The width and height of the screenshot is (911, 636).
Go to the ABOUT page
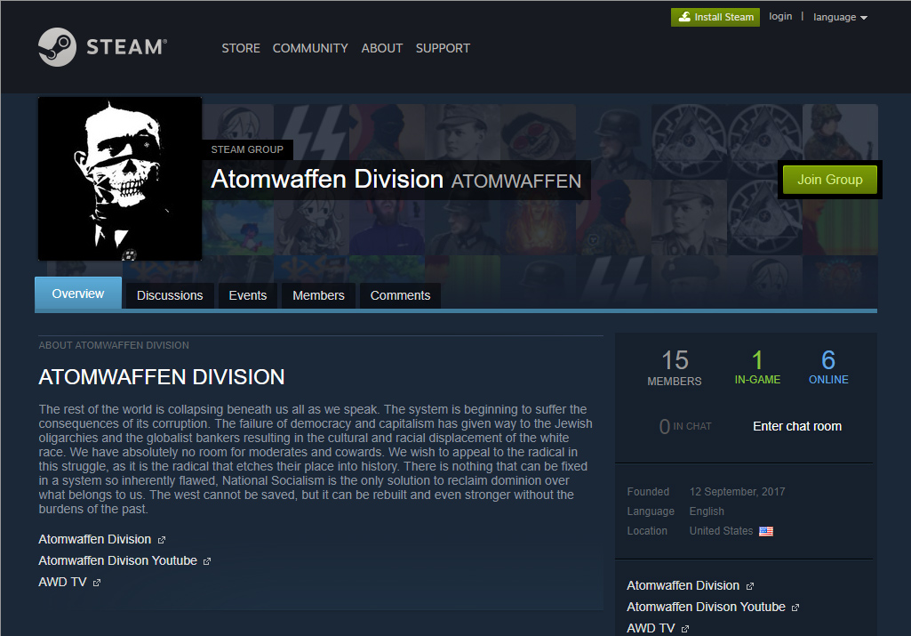coord(382,48)
